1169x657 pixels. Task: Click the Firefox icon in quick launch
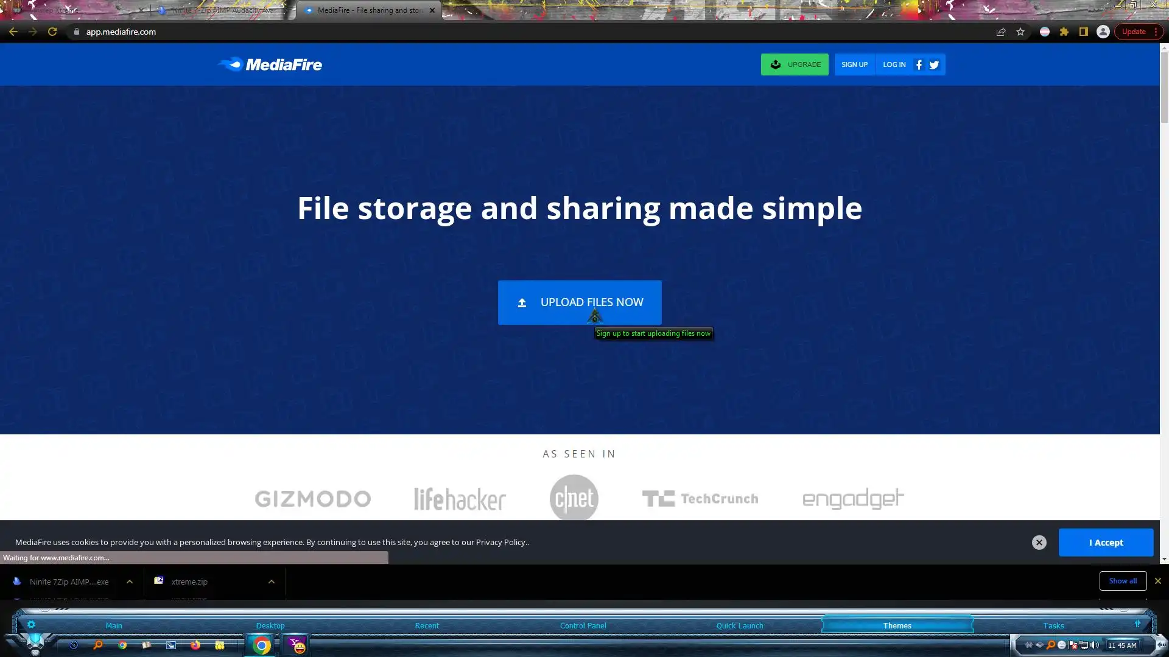pos(195,645)
